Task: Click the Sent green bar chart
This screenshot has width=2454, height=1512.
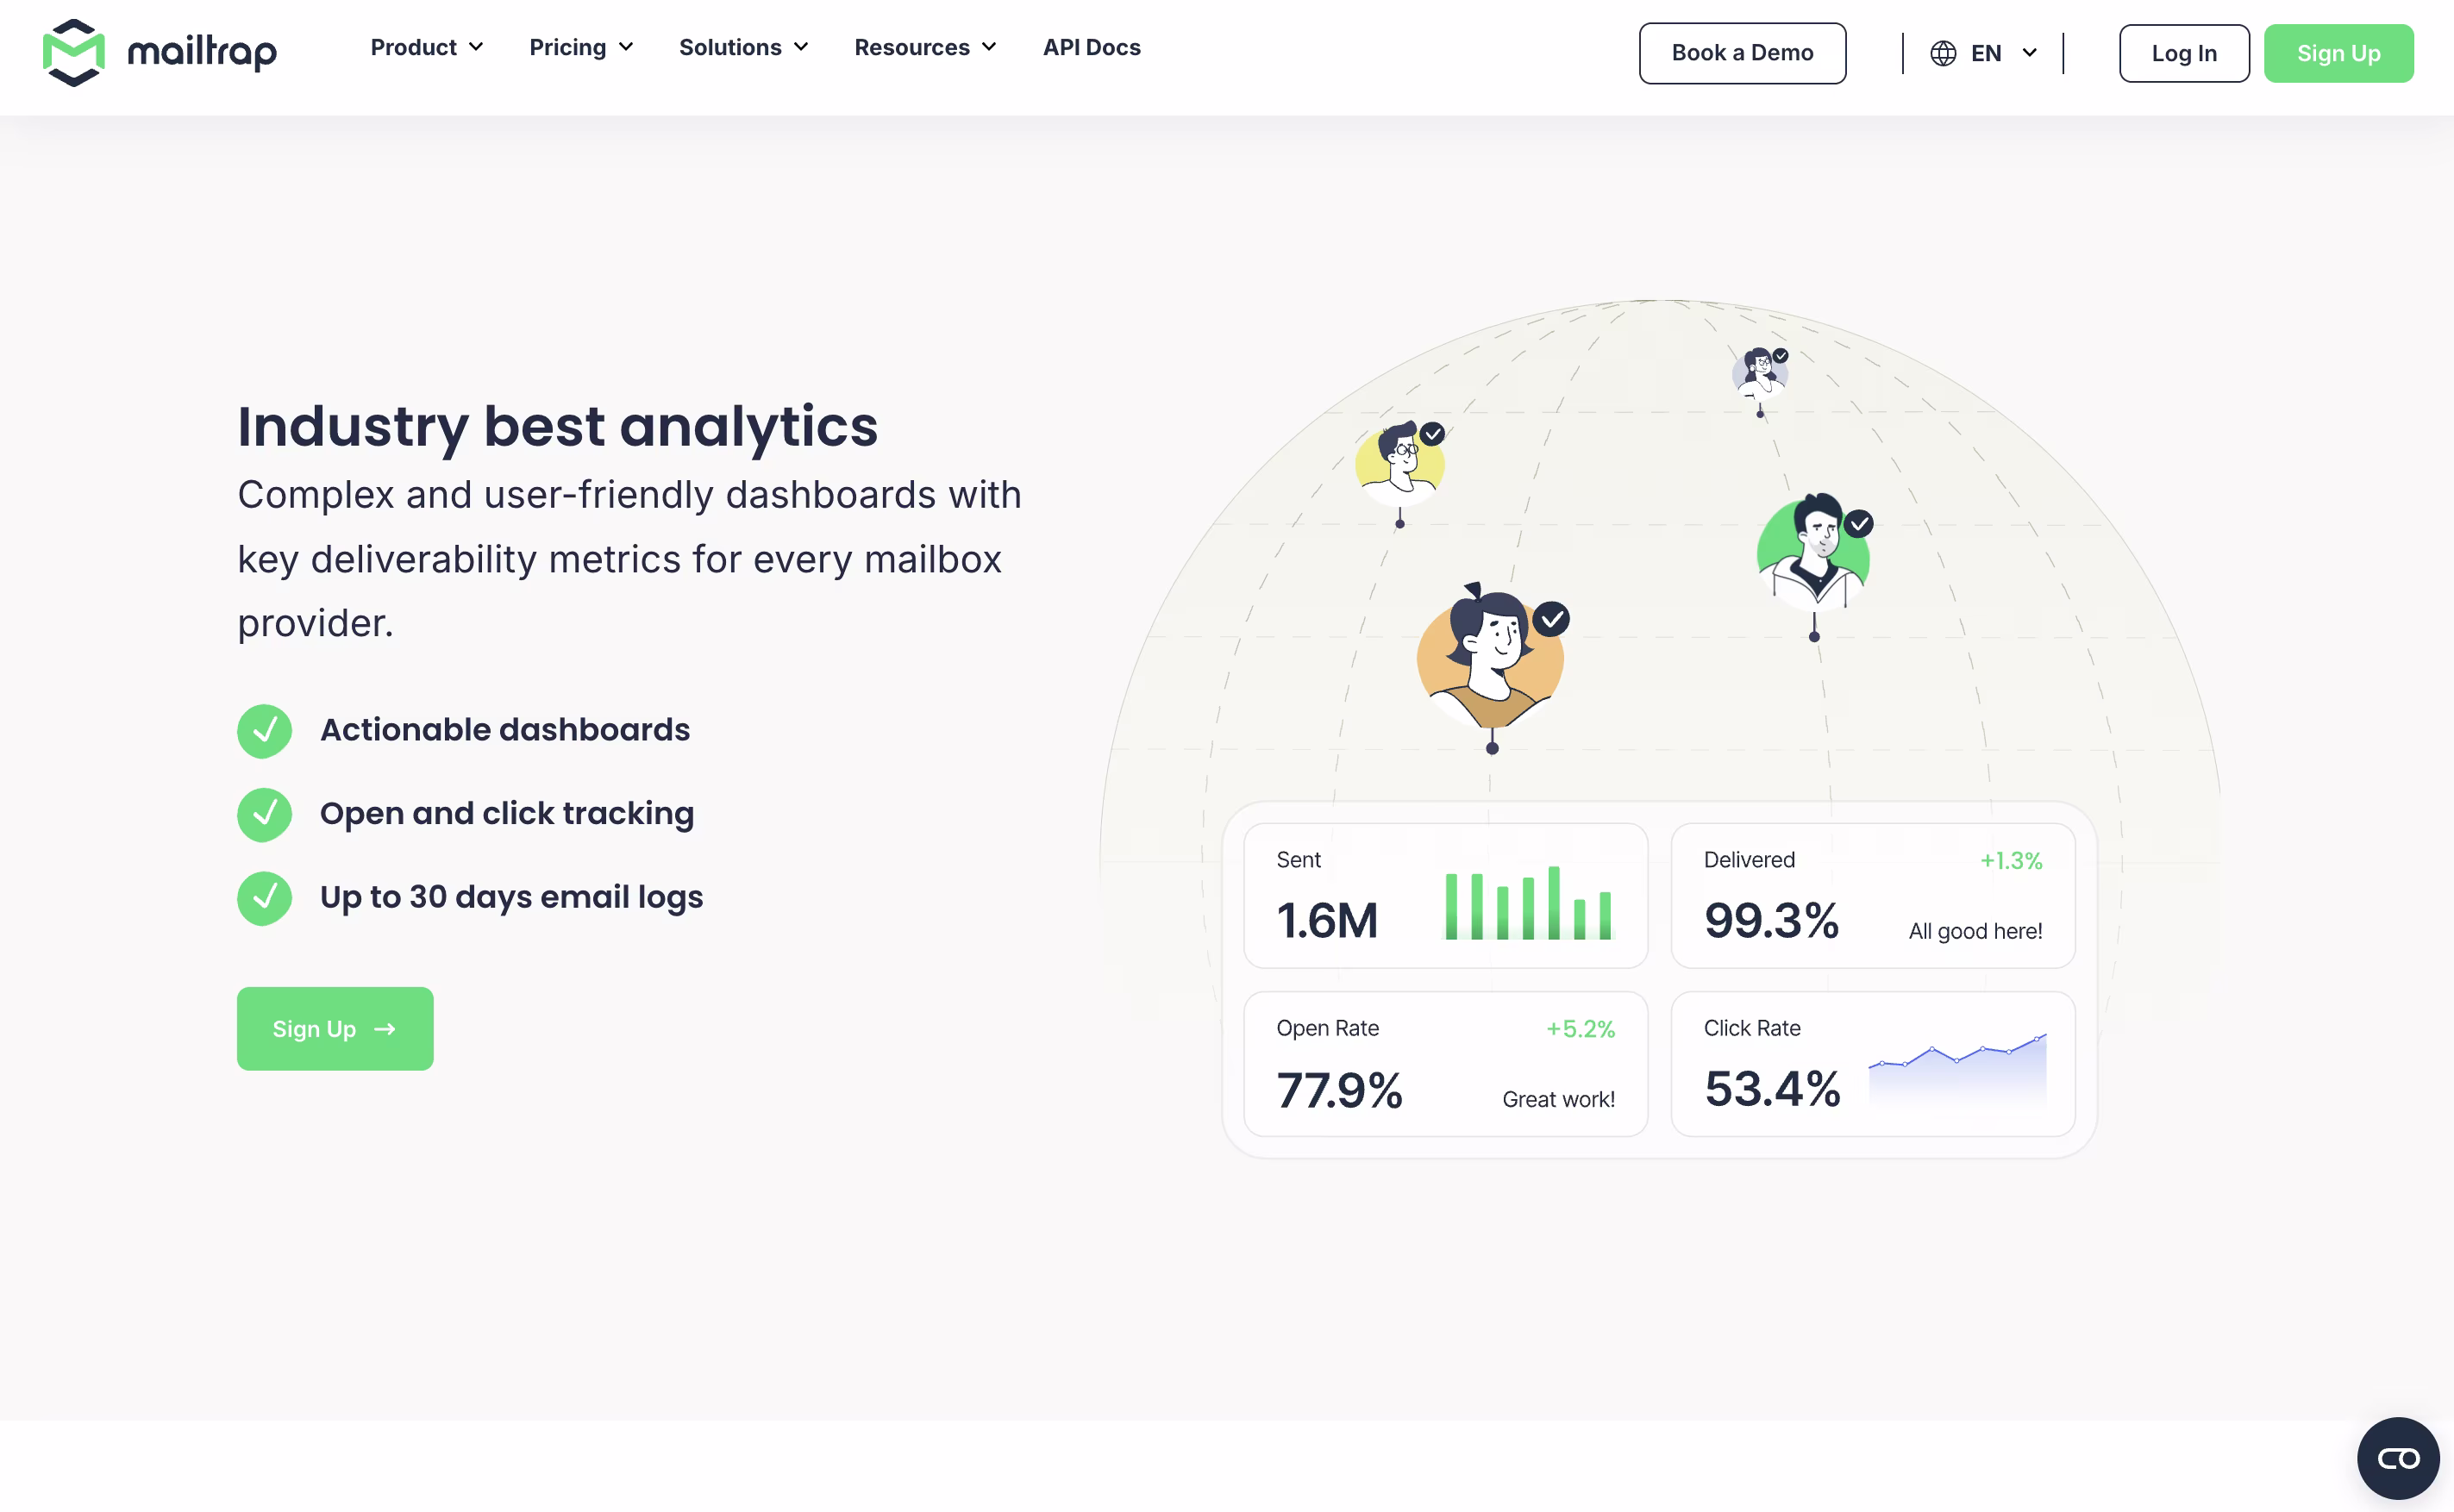Action: (x=1528, y=903)
